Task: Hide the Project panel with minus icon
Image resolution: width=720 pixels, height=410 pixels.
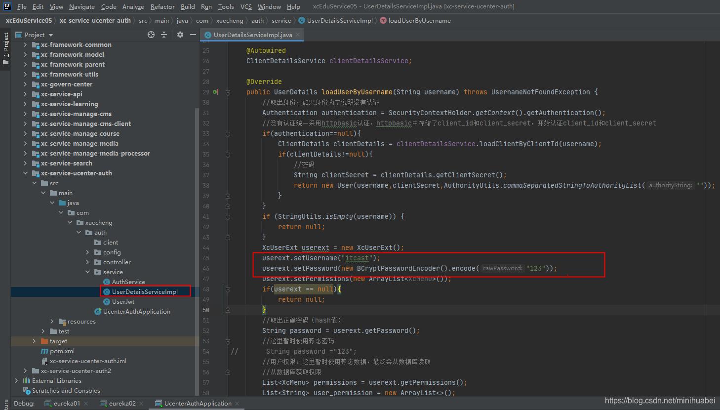Action: pyautogui.click(x=193, y=35)
